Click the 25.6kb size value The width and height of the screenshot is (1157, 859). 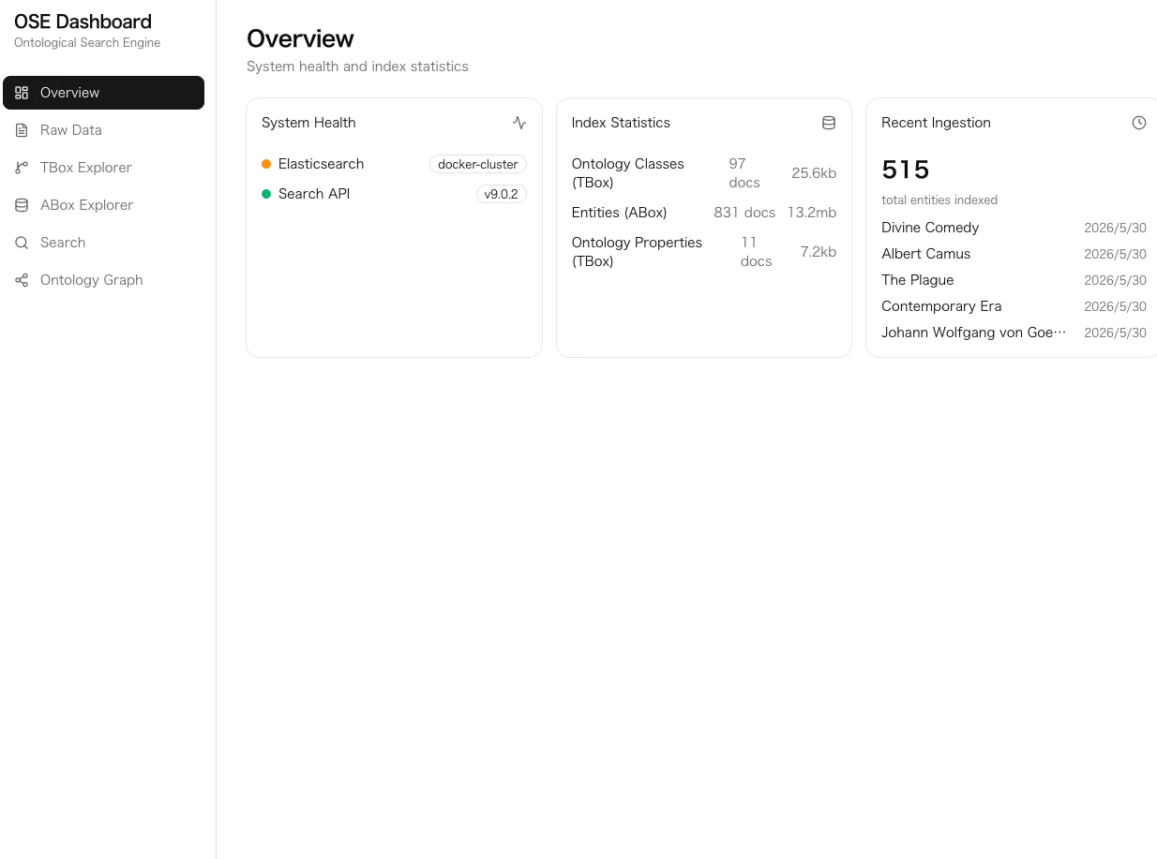point(814,173)
